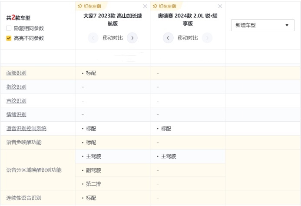The height and width of the screenshot is (206, 301).
Task: Move 大家7 column right with arrow
Action: (132, 38)
